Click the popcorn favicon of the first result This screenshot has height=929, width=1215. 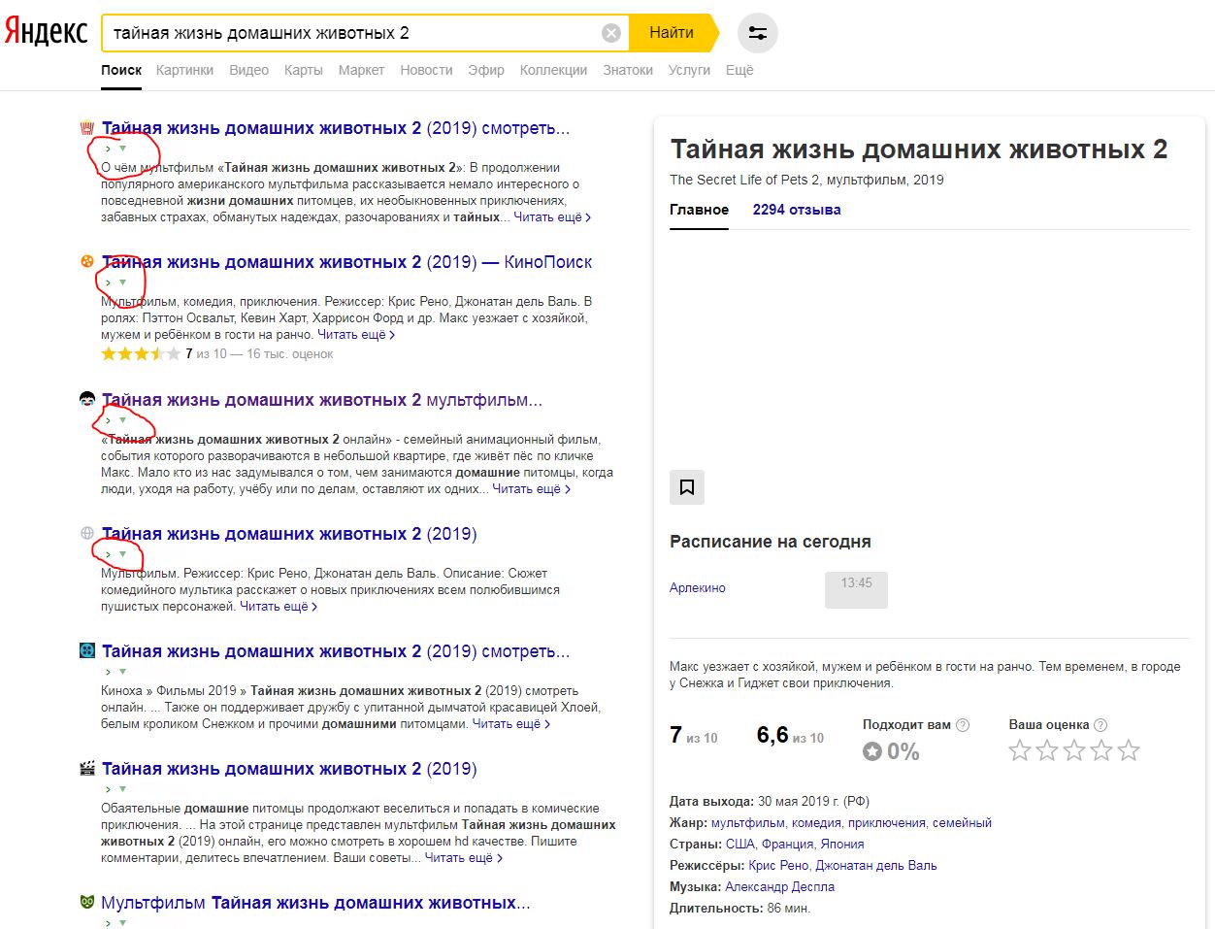click(87, 127)
